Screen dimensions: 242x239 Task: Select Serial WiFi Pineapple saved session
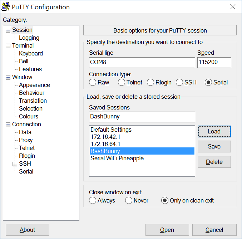(117, 158)
